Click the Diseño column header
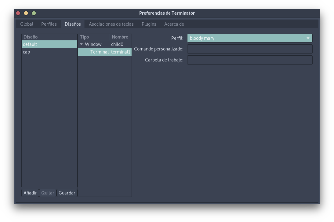 click(x=49, y=37)
